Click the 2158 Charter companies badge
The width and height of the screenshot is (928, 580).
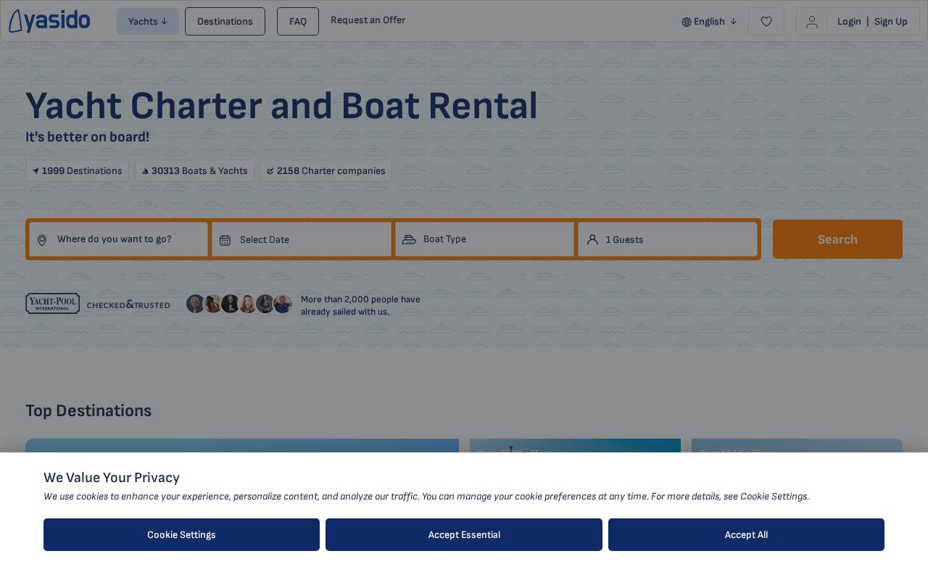tap(326, 171)
